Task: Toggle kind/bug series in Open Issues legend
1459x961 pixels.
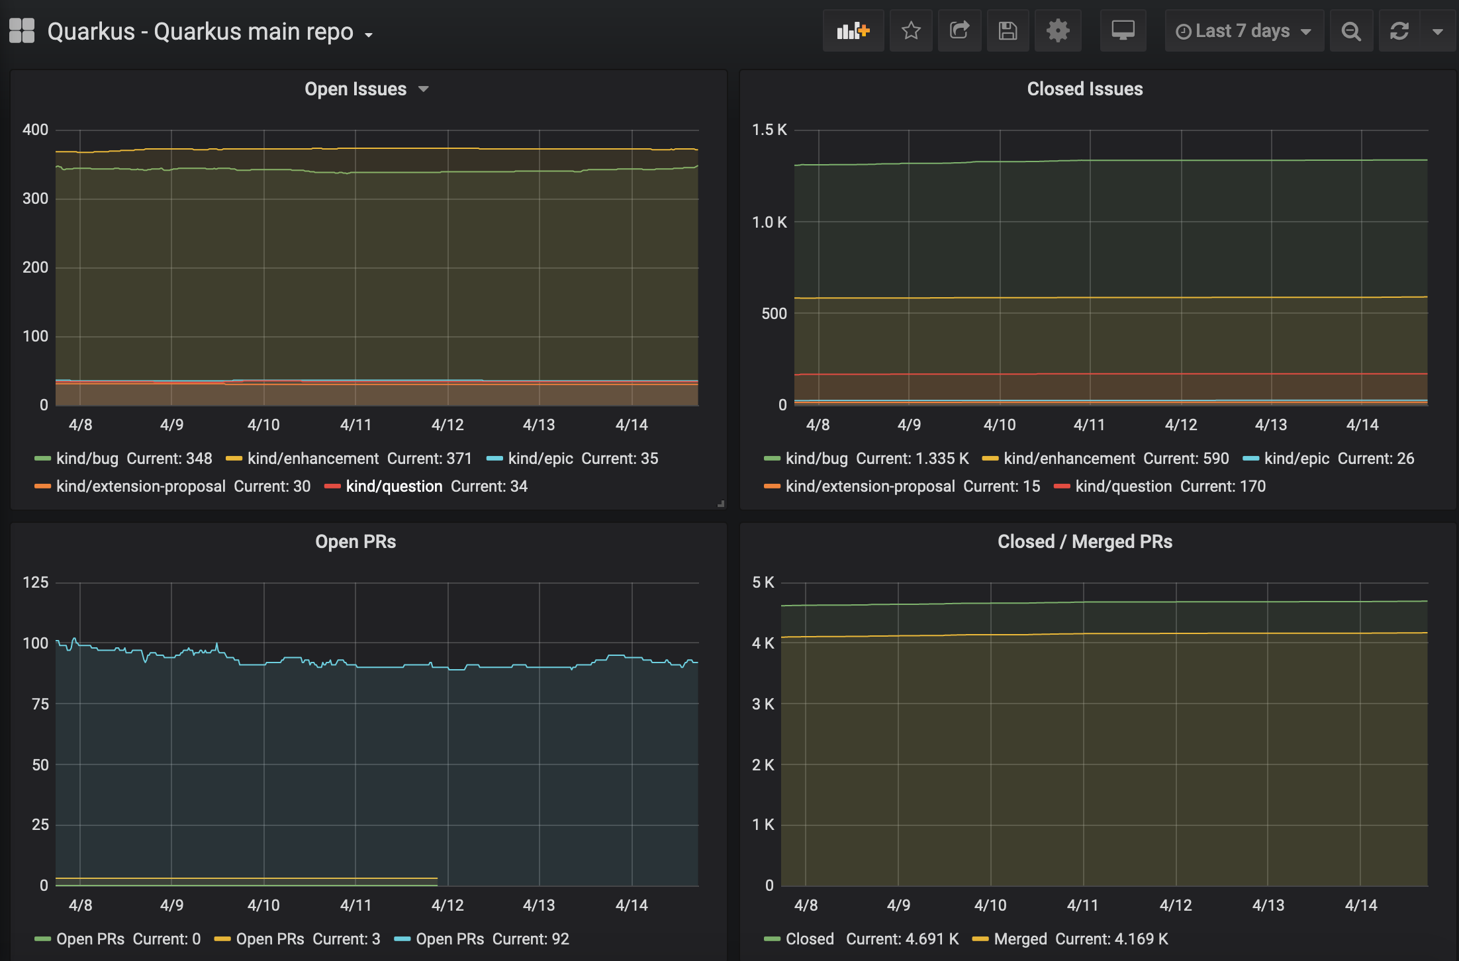Action: tap(87, 459)
